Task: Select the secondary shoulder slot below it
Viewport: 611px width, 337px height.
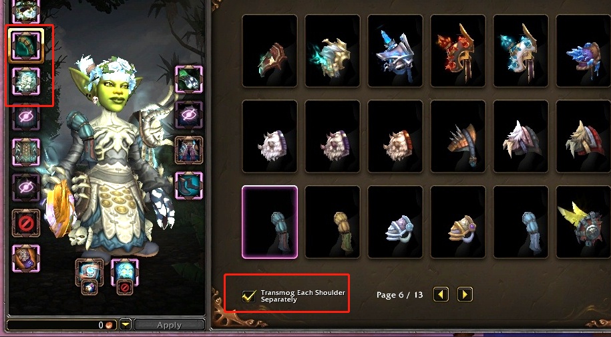Action: pyautogui.click(x=26, y=81)
